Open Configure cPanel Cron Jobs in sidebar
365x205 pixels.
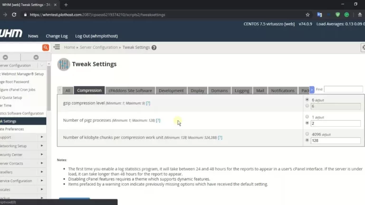point(18,90)
